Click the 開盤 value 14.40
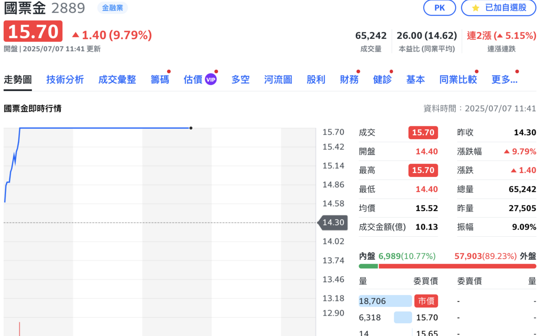Image resolution: width=540 pixels, height=336 pixels. coord(427,151)
